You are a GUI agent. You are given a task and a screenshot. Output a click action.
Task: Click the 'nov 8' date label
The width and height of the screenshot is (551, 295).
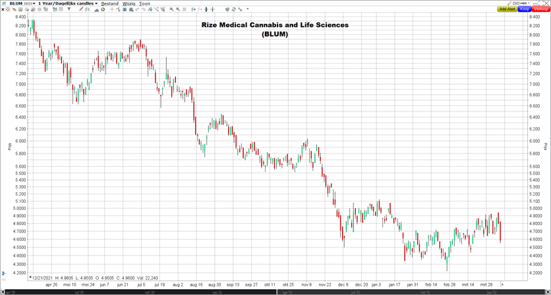point(306,284)
